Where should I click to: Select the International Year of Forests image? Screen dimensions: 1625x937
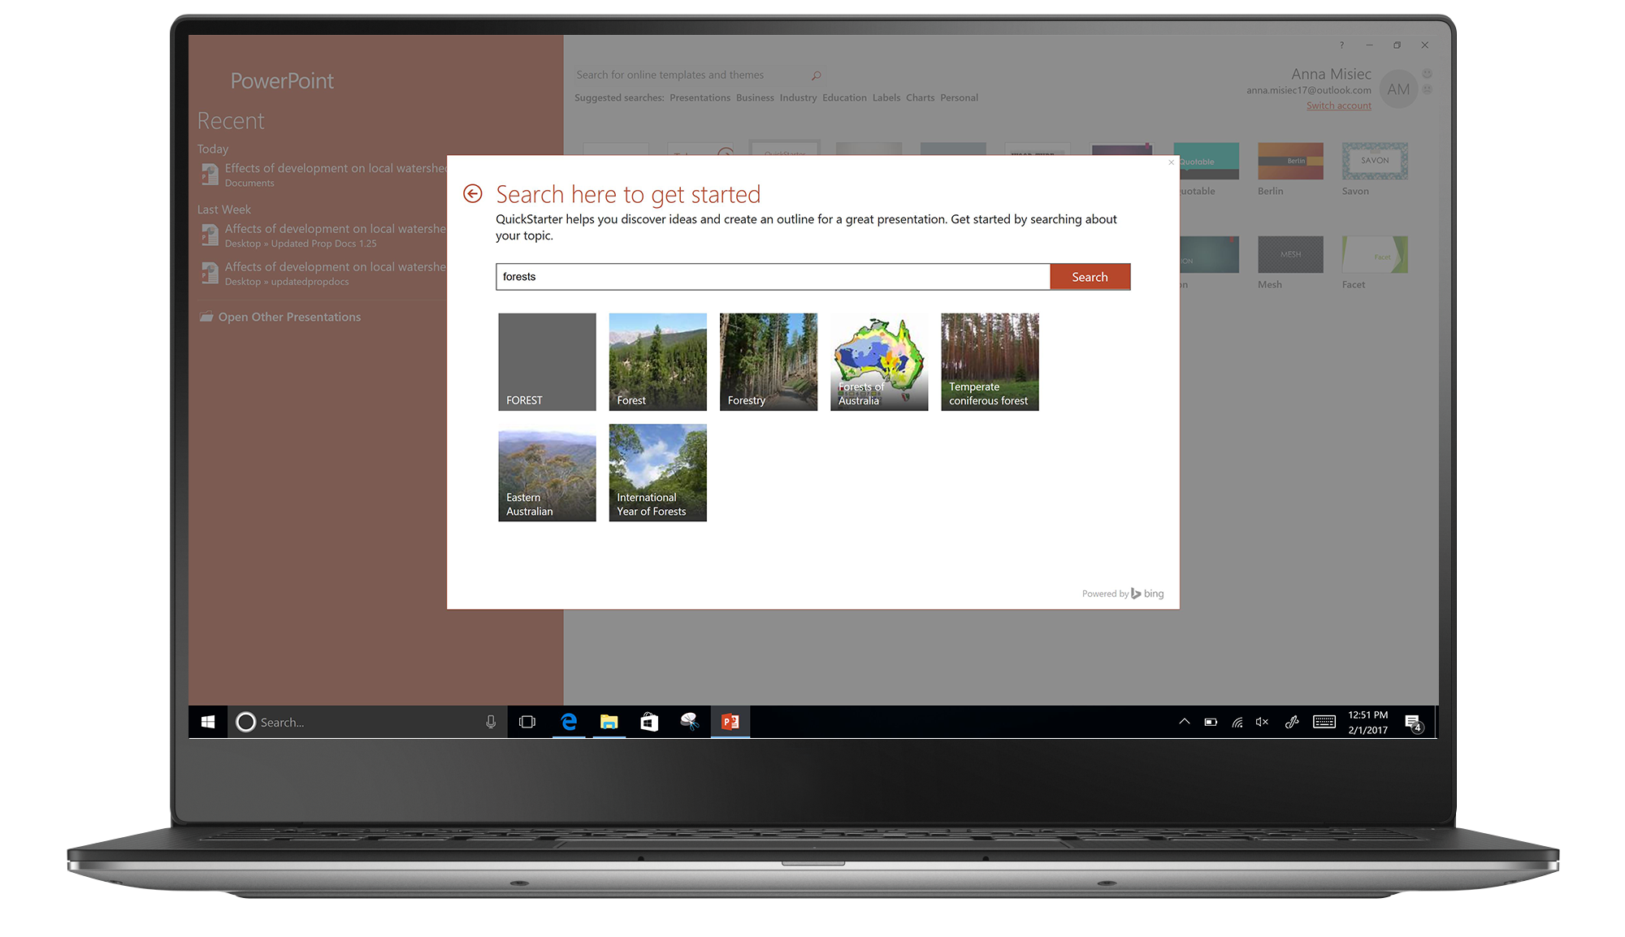(x=656, y=473)
